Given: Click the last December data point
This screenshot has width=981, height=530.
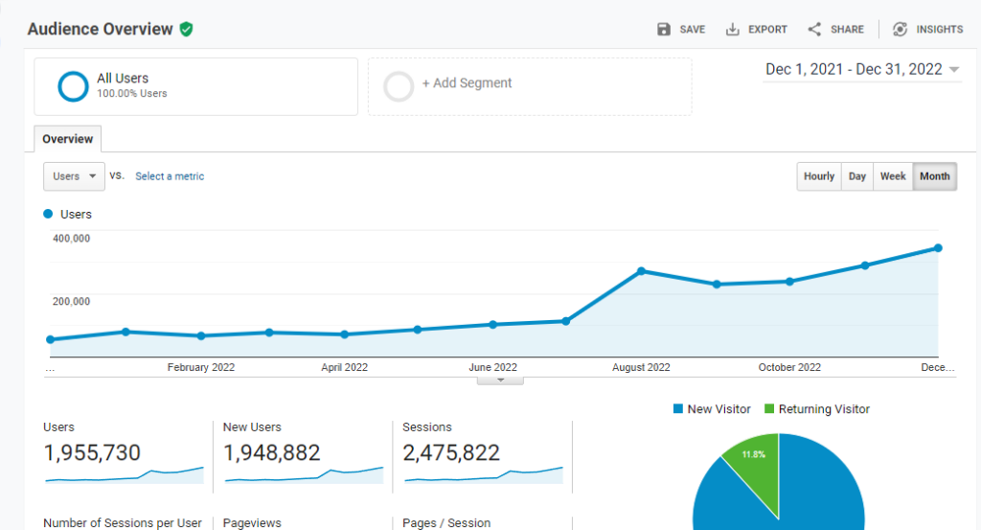Looking at the screenshot, I should (939, 248).
